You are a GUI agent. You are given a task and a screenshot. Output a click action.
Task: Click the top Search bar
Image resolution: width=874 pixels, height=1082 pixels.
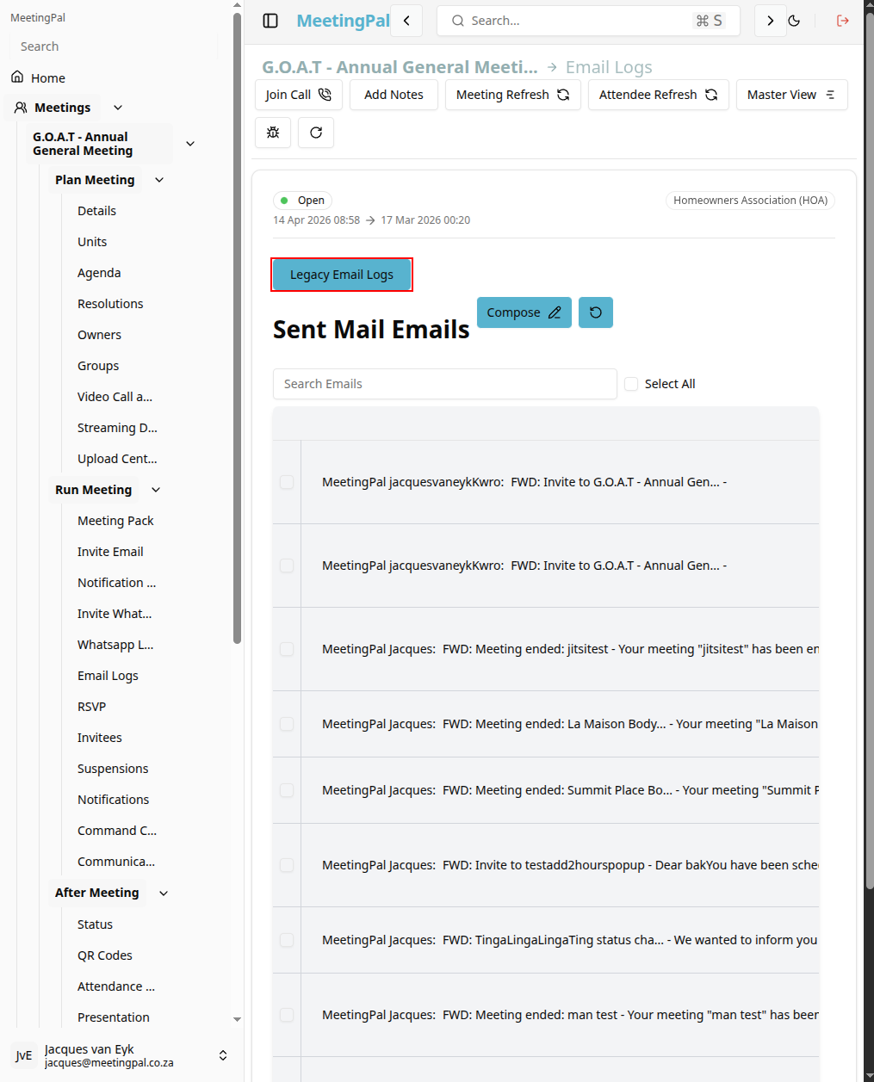pyautogui.click(x=588, y=21)
